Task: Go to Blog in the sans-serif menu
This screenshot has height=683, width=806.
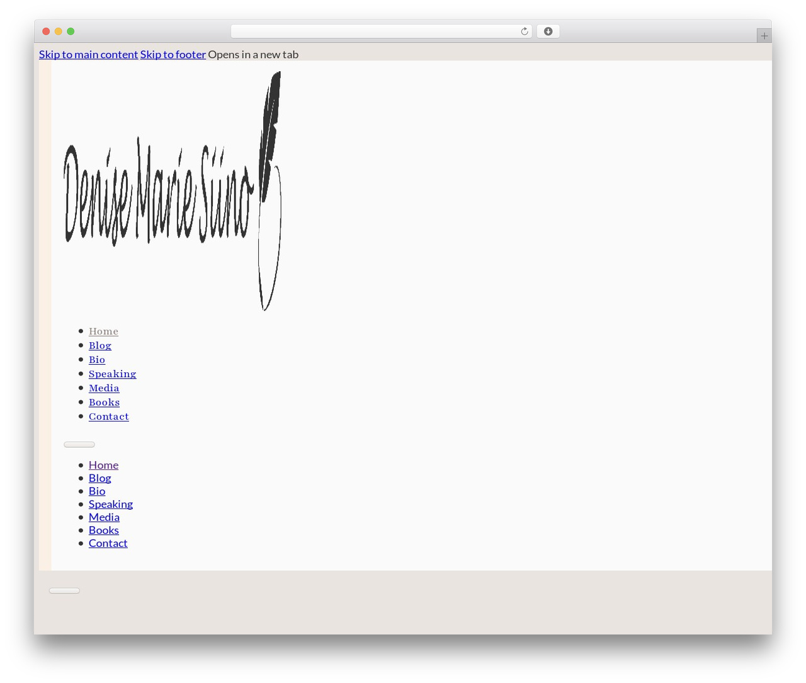Action: 100,478
